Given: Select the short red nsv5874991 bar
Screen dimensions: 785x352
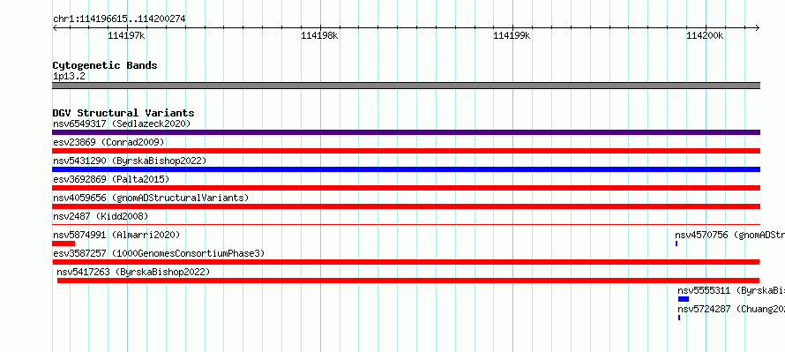Looking at the screenshot, I should [64, 243].
